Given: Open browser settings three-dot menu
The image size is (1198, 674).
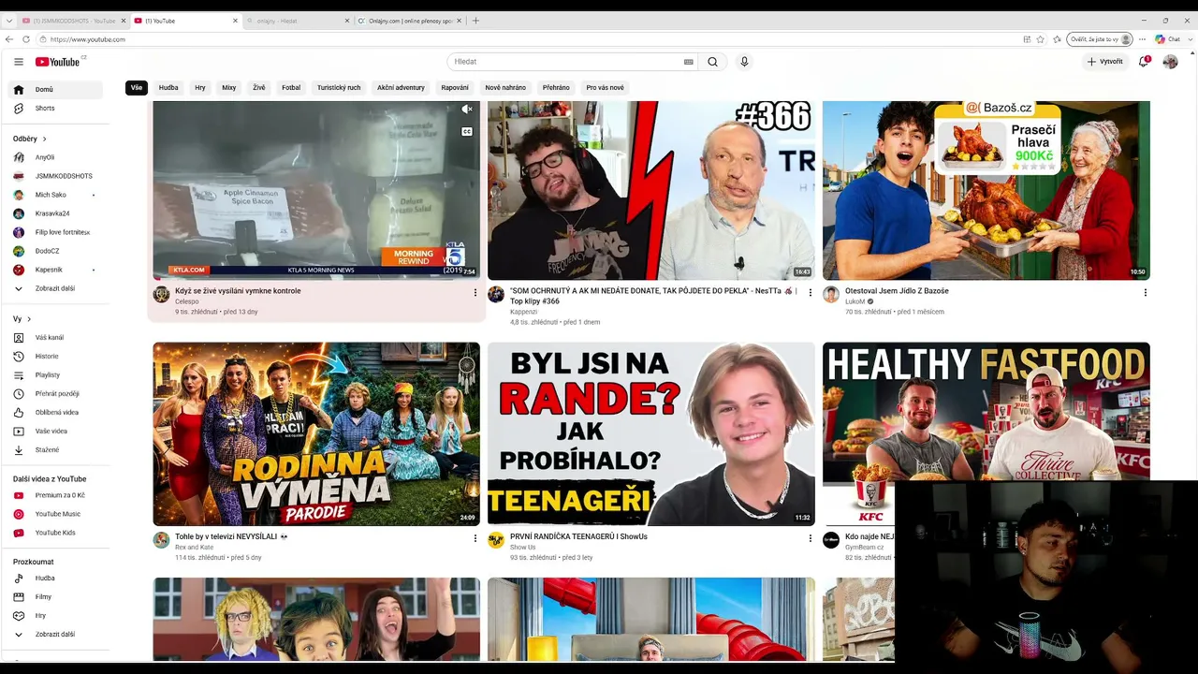Looking at the screenshot, I should (x=1142, y=39).
